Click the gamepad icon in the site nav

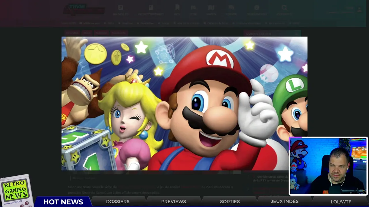pyautogui.click(x=193, y=8)
